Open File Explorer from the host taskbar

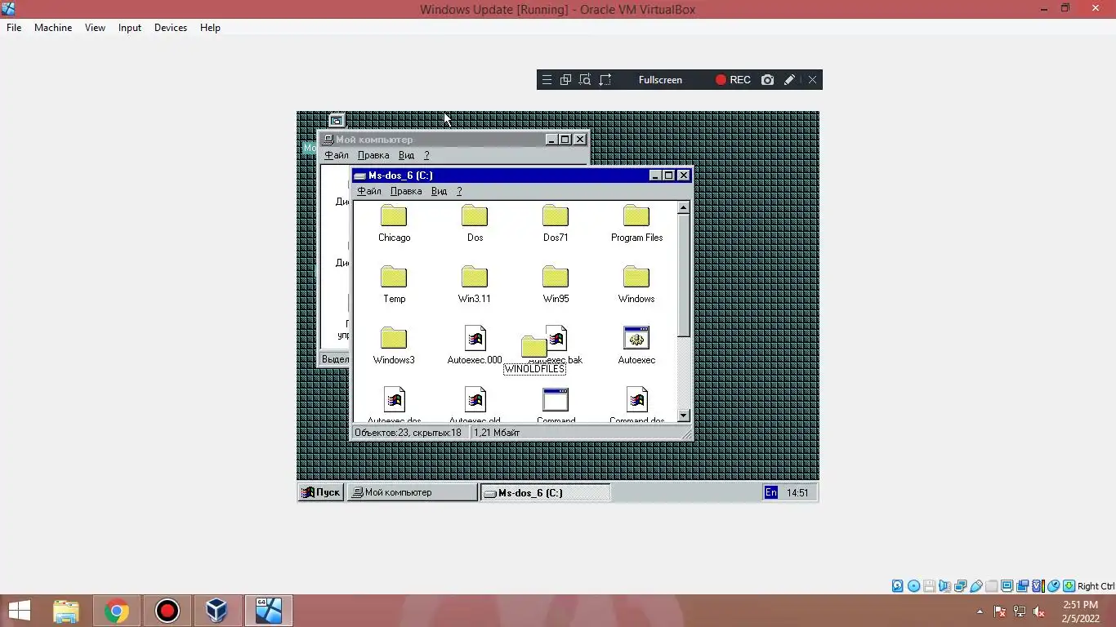(66, 611)
